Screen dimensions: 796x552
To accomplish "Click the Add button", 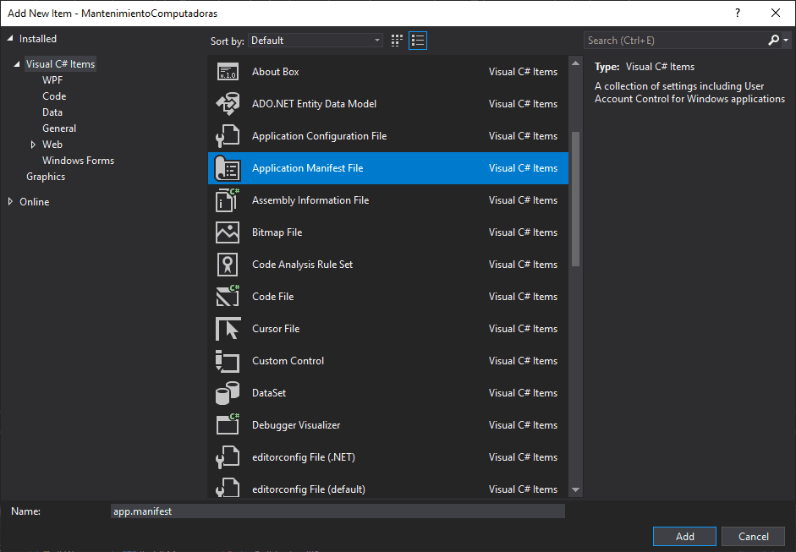I will click(683, 536).
